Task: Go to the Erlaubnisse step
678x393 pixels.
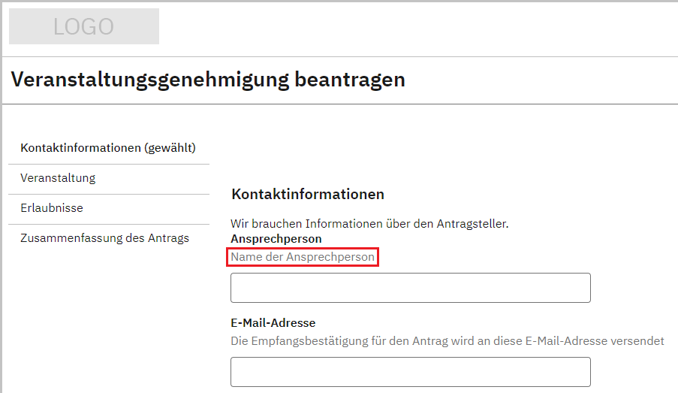Action: click(52, 208)
